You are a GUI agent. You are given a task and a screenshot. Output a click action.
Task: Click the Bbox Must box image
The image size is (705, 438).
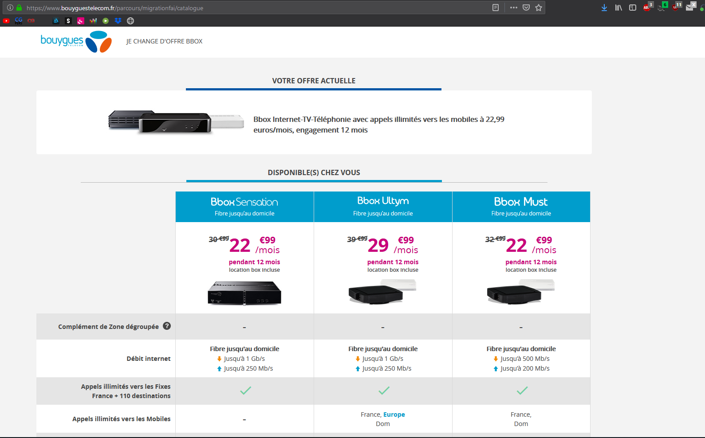click(521, 291)
